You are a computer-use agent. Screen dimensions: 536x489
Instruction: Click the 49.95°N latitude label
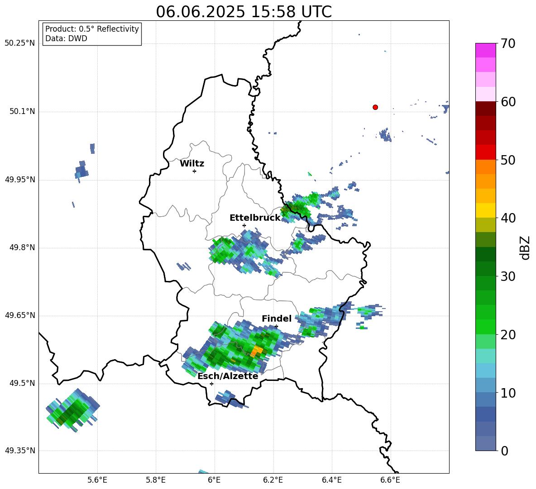(x=20, y=179)
